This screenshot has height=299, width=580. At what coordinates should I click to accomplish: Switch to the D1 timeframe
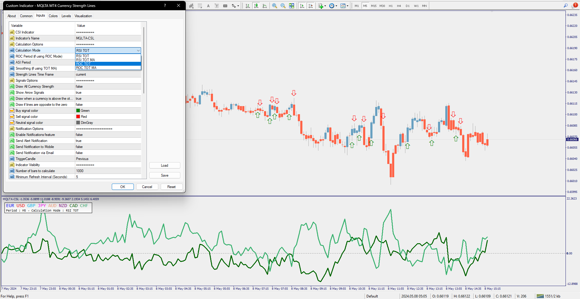pyautogui.click(x=408, y=6)
